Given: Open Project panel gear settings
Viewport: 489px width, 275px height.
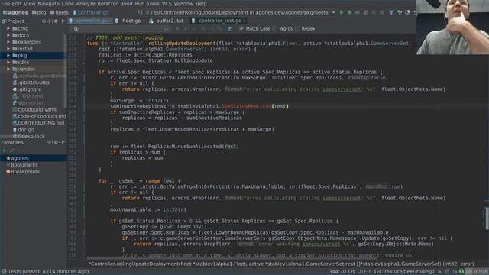Looking at the screenshot, I should click(56, 21).
